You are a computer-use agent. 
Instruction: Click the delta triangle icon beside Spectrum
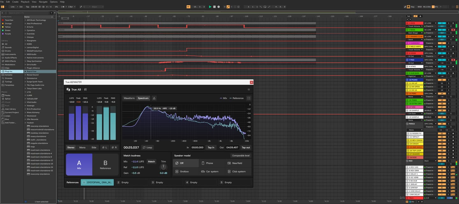[x=154, y=98]
